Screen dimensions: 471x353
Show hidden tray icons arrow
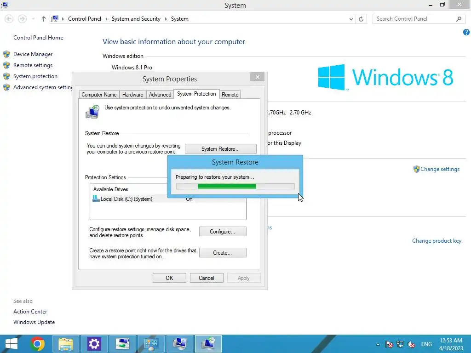[x=378, y=344]
